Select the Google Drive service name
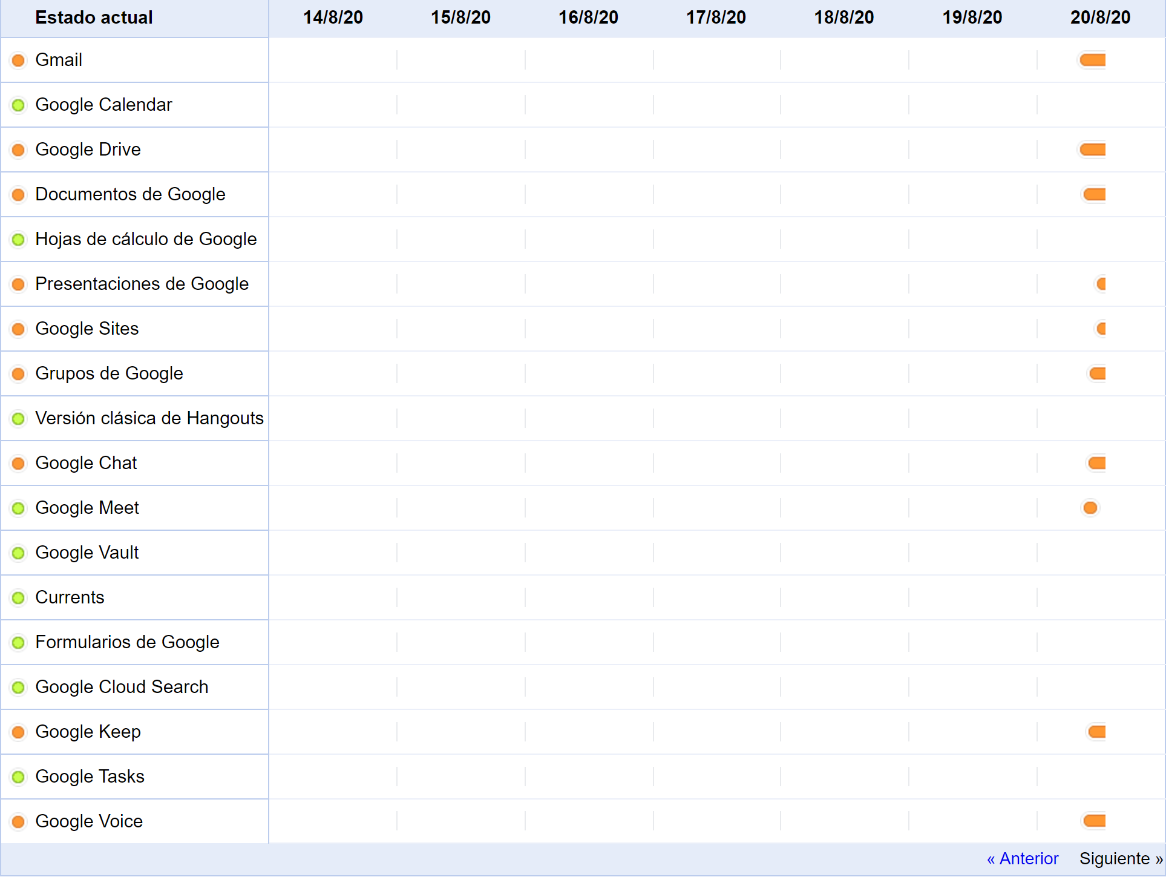The height and width of the screenshot is (877, 1166). point(88,149)
